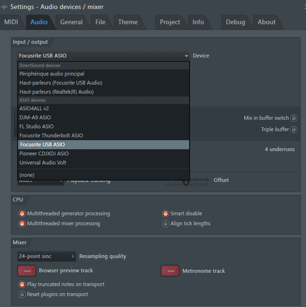The height and width of the screenshot is (307, 306).
Task: Click the settings window waveform icon
Action: coord(4,7)
